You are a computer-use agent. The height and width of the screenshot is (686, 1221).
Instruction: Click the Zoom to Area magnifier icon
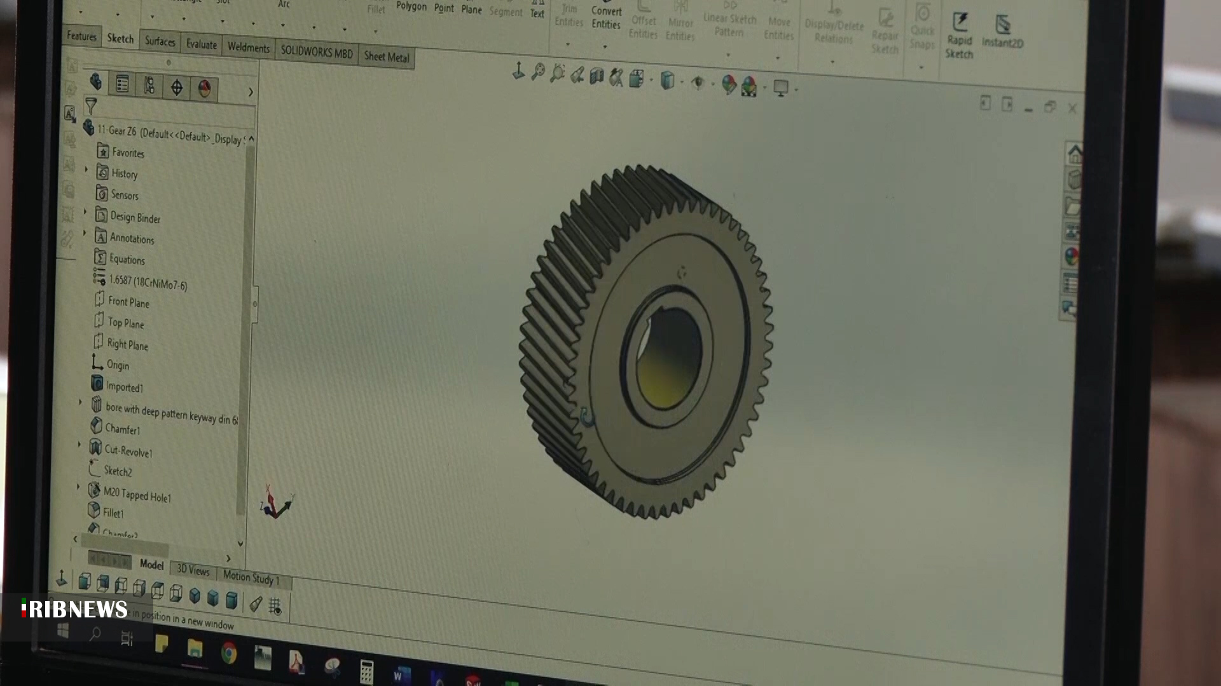(558, 74)
